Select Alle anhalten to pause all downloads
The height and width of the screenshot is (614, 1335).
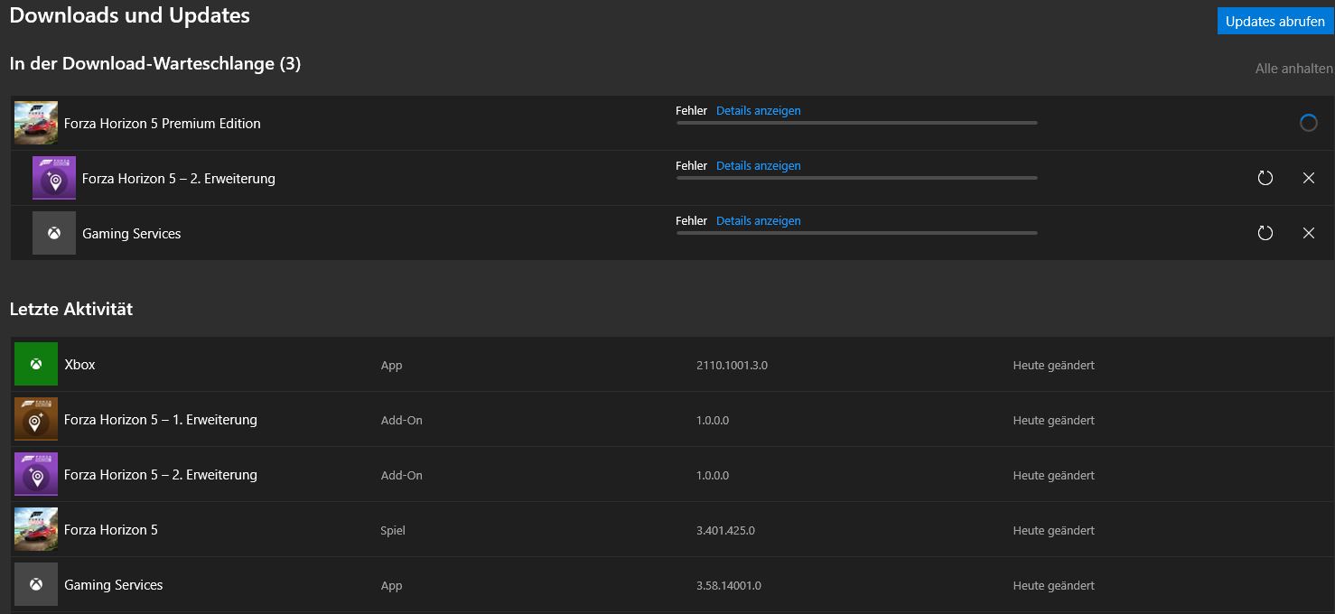point(1293,68)
